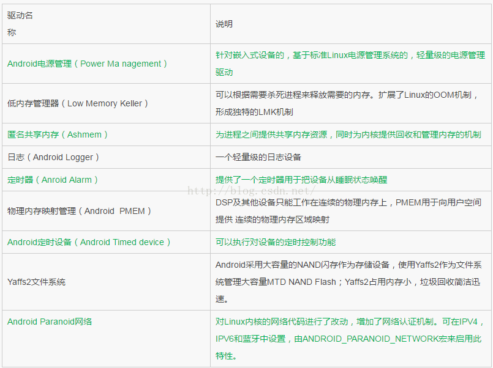The width and height of the screenshot is (493, 368).
Task: Open the 定时器 (Anroid Alarm) link
Action: 53,180
